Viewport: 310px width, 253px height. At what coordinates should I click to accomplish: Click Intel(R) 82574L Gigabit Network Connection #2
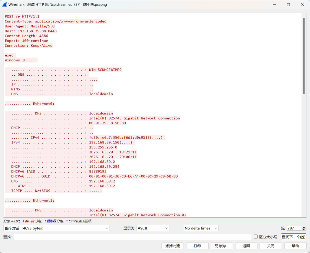click(x=138, y=215)
